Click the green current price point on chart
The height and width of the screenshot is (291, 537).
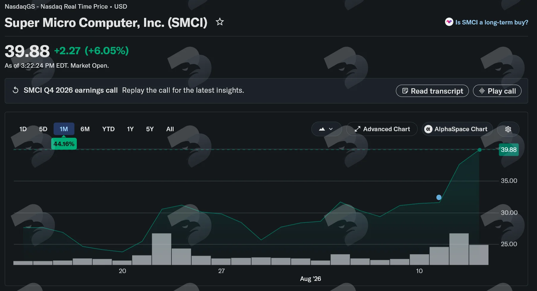tap(480, 150)
